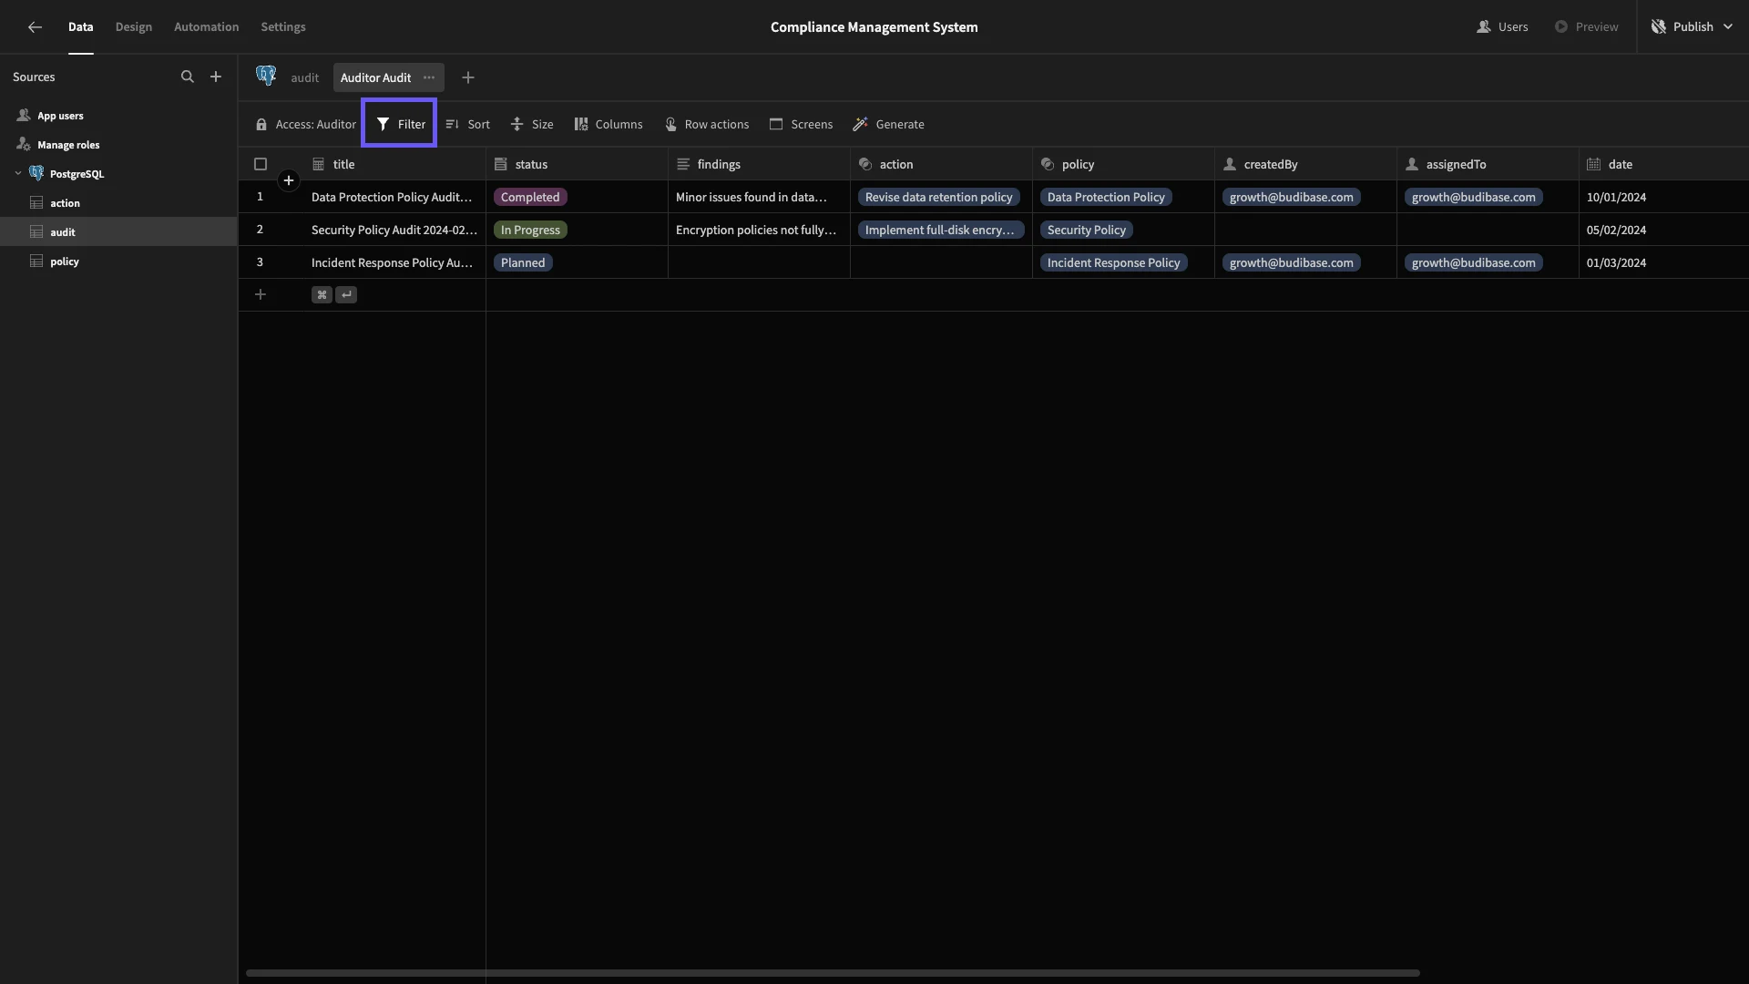1749x984 pixels.
Task: Switch to the Design tab
Action: click(x=134, y=27)
